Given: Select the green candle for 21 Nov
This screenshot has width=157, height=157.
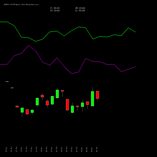Looking at the screenshot, I should 52,100.
